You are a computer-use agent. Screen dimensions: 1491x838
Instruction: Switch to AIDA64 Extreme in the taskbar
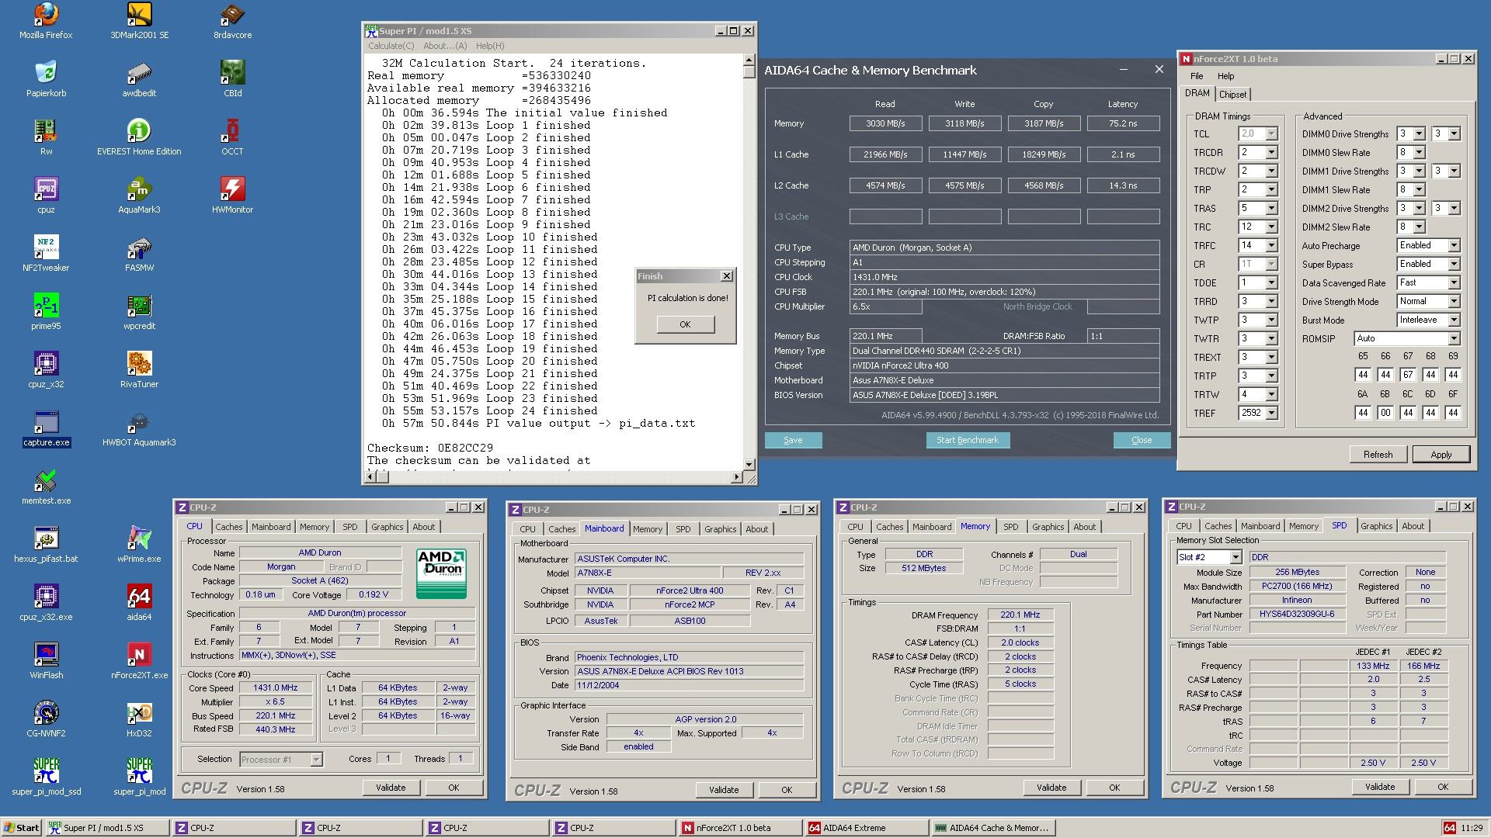pos(866,828)
